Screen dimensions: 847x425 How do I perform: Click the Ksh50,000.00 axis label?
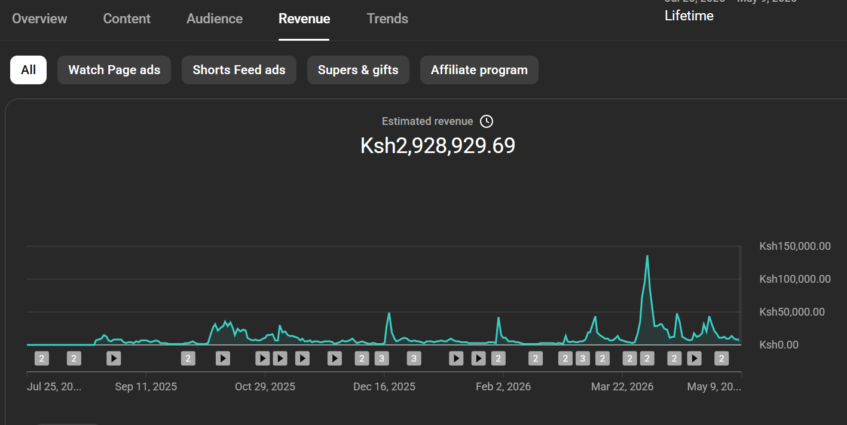pos(792,312)
